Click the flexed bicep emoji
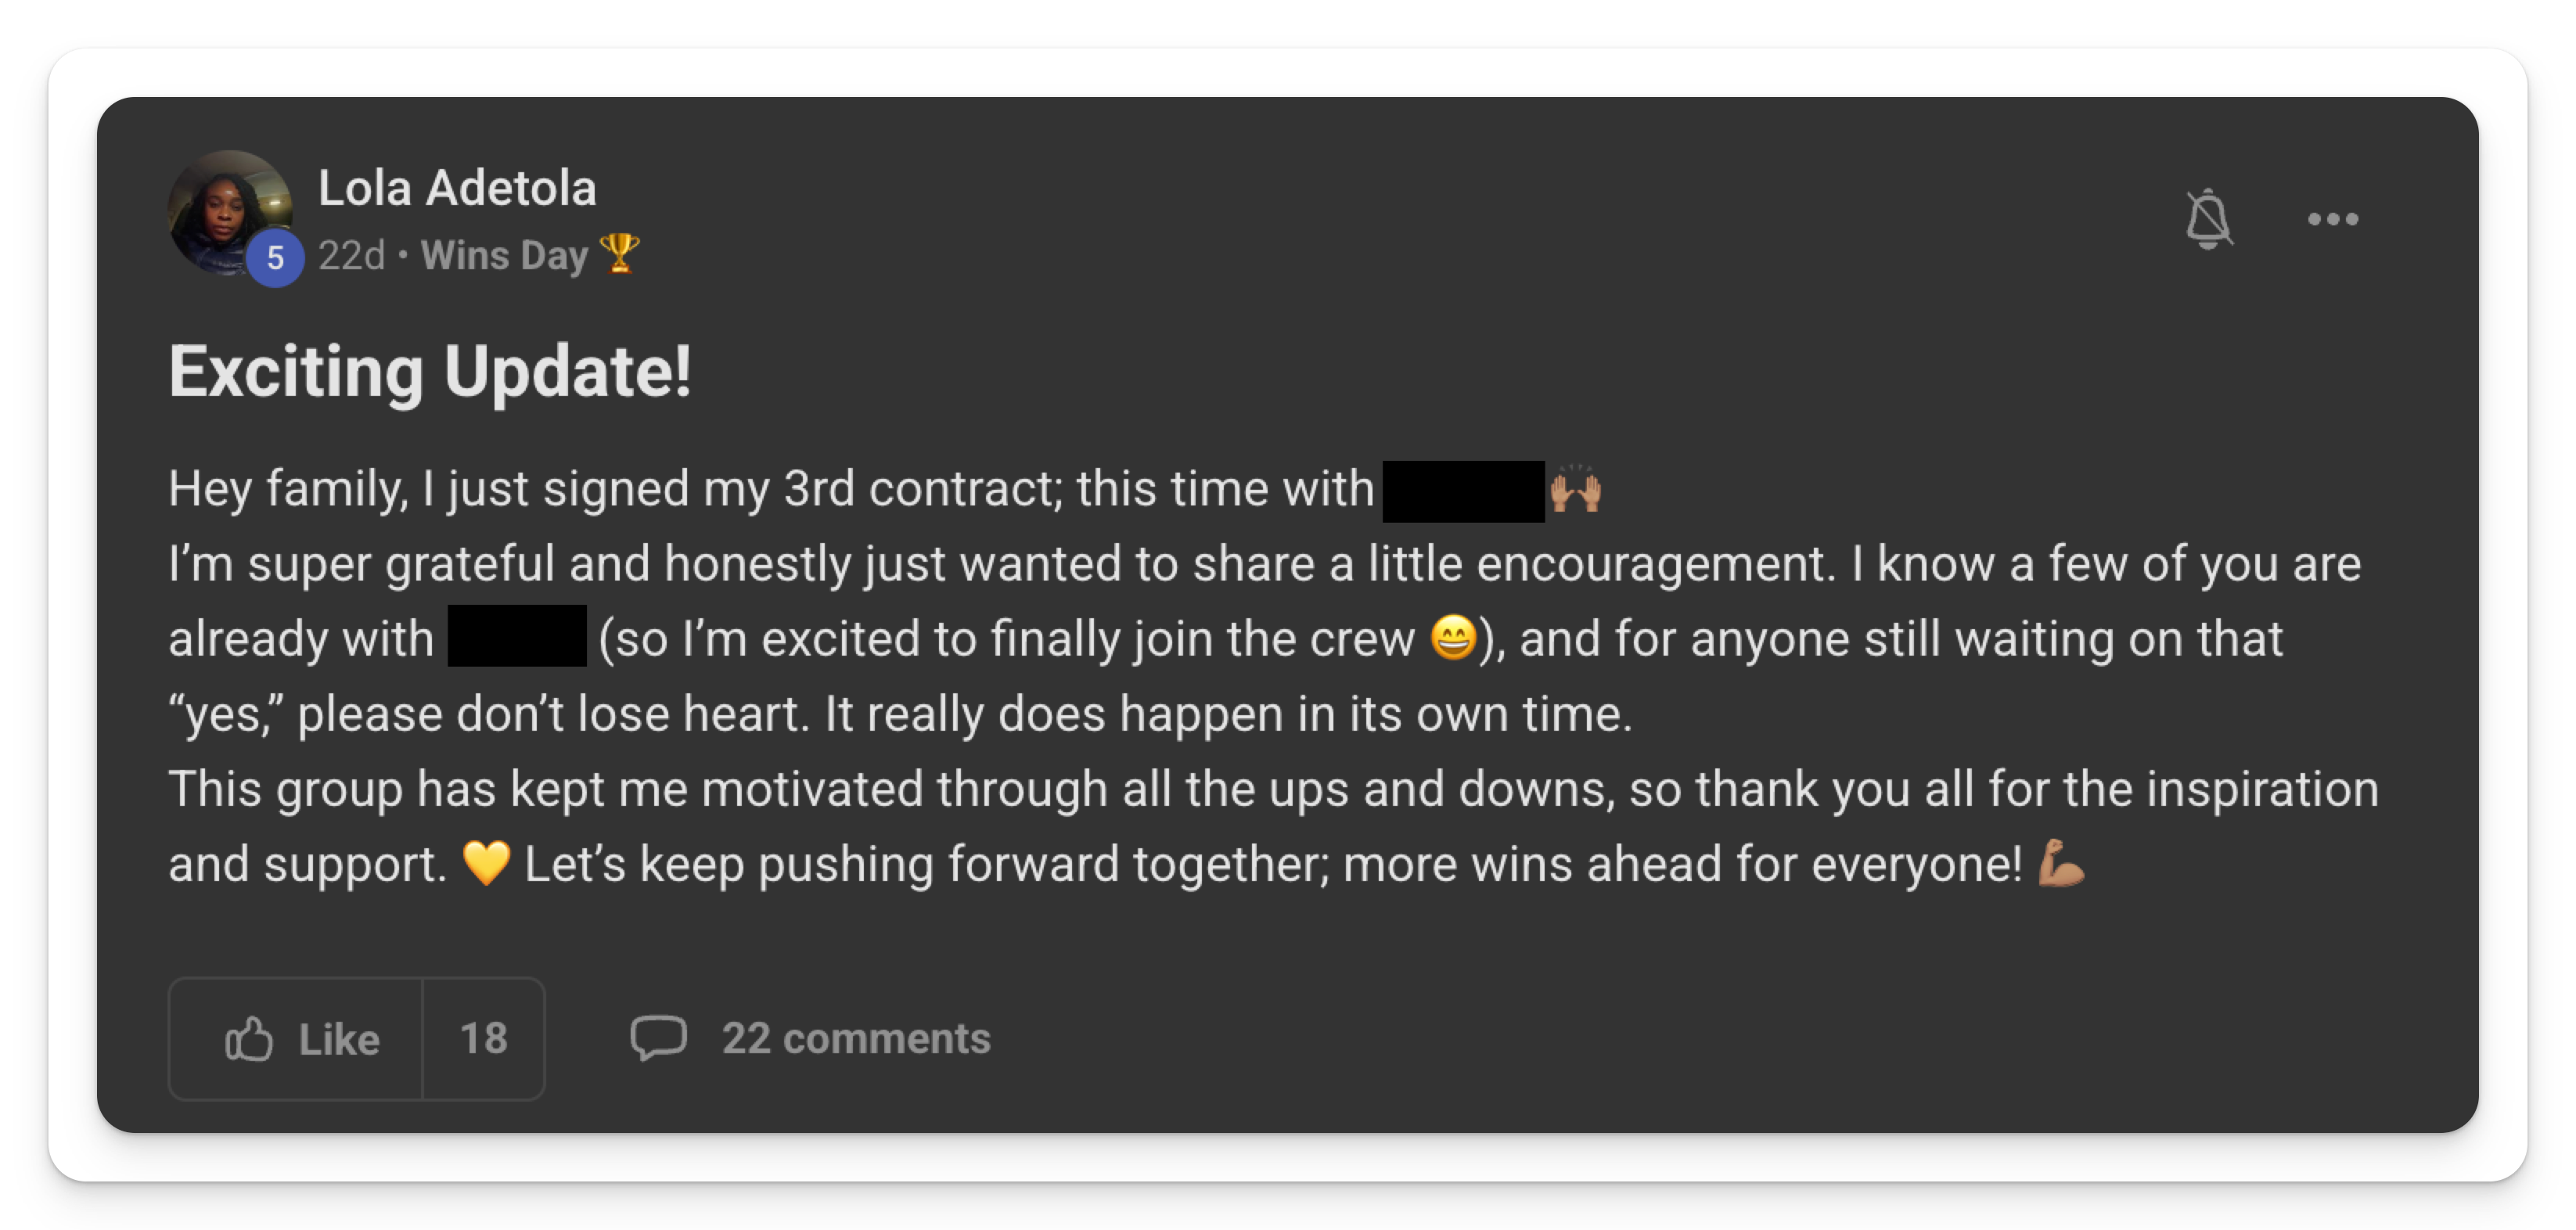 pyautogui.click(x=2062, y=863)
